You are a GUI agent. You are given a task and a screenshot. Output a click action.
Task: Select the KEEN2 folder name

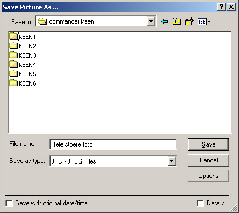(27, 46)
